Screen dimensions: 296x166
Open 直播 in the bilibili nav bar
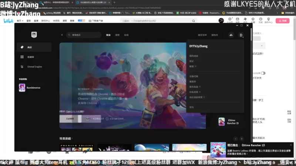point(36,21)
